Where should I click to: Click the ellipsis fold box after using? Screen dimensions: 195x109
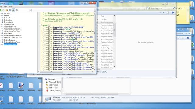[50, 25]
